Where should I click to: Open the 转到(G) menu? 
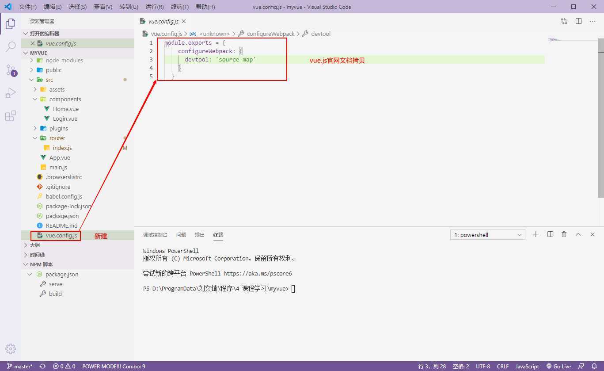coord(129,7)
